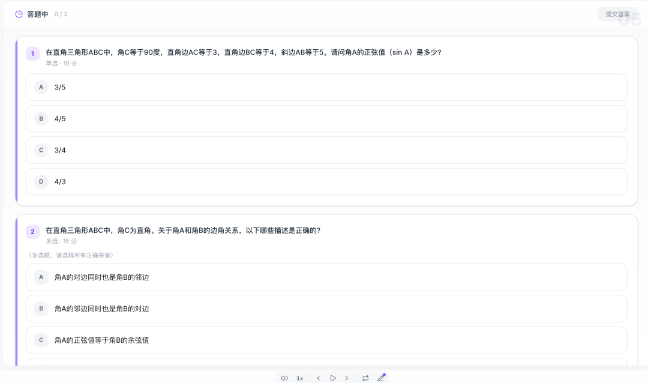The width and height of the screenshot is (648, 383).
Task: Click the question 2 number badge
Action: pos(32,232)
